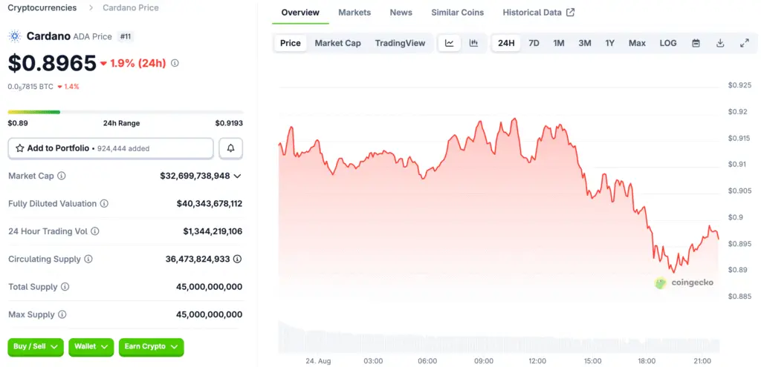Click the external link icon beside Historical Data
This screenshot has height=367, width=761.
pyautogui.click(x=571, y=13)
